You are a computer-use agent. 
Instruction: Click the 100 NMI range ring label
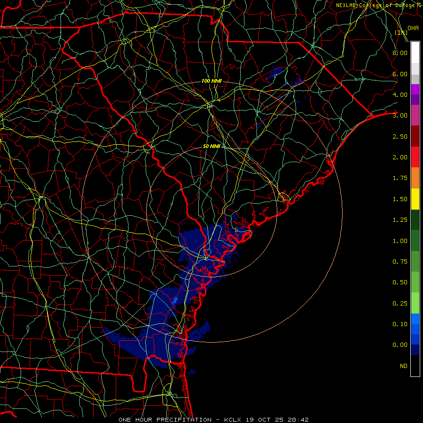click(x=211, y=81)
